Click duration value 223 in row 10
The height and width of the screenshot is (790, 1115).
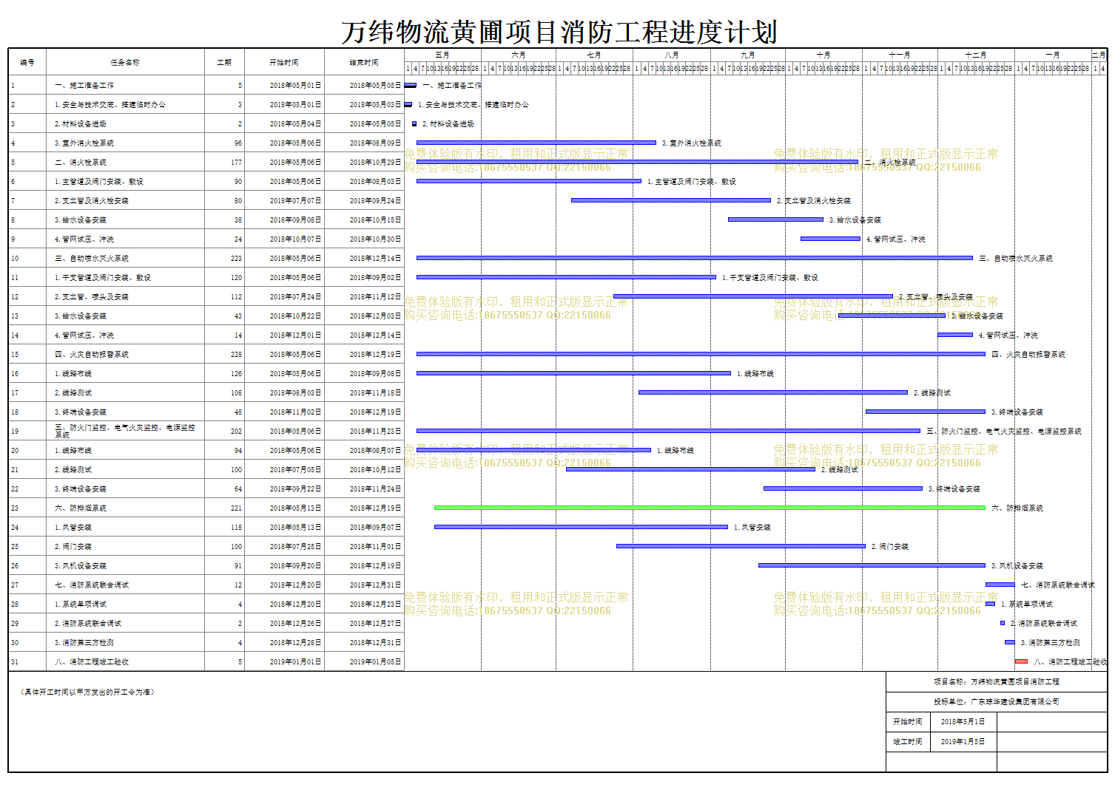pos(236,259)
